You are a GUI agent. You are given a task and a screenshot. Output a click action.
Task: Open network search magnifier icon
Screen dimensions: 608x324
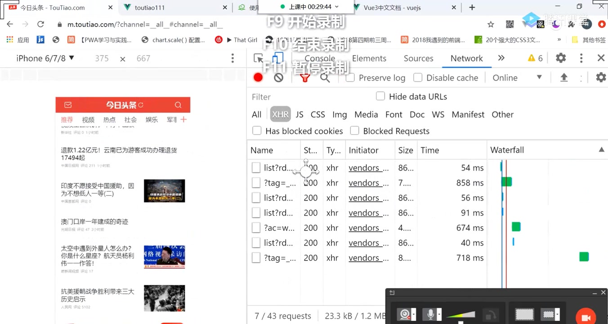tap(325, 77)
